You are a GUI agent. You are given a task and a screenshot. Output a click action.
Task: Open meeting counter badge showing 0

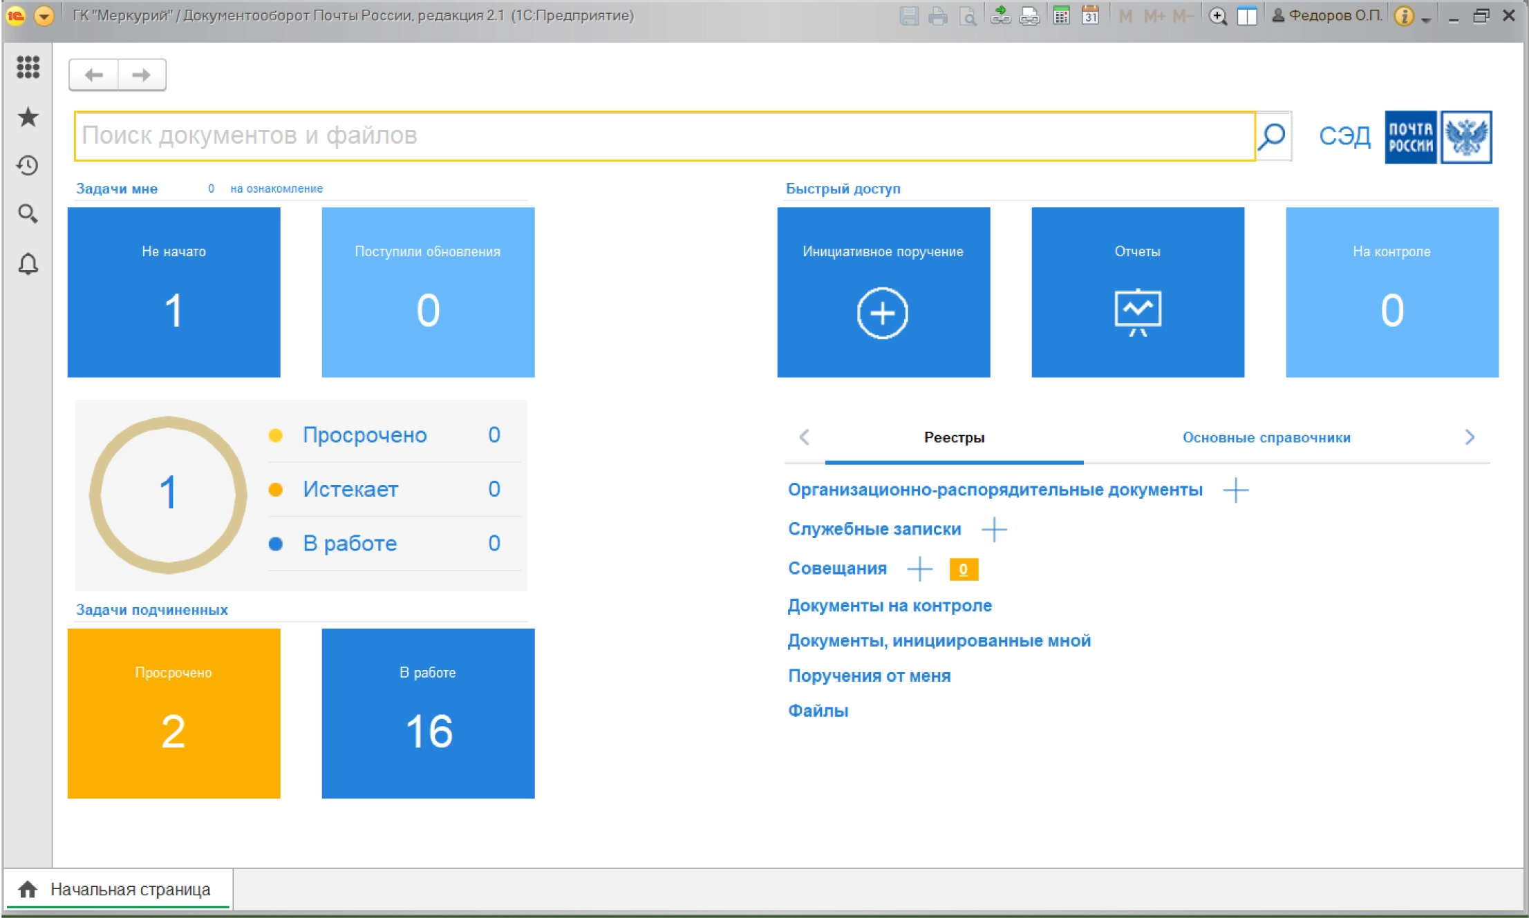962,568
